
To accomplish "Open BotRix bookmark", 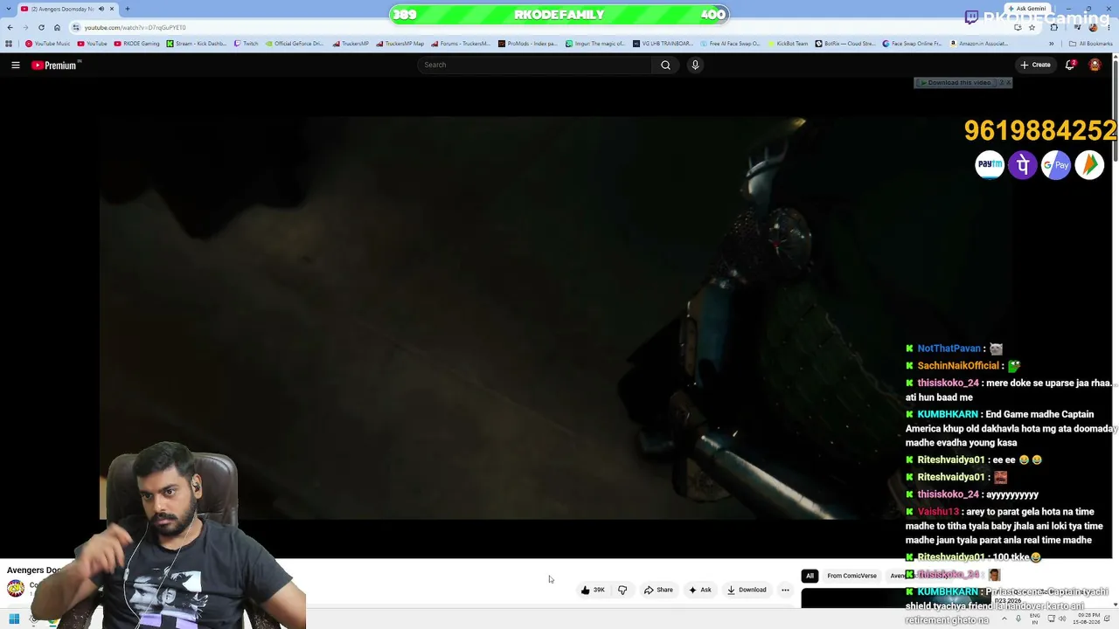I will (x=845, y=44).
